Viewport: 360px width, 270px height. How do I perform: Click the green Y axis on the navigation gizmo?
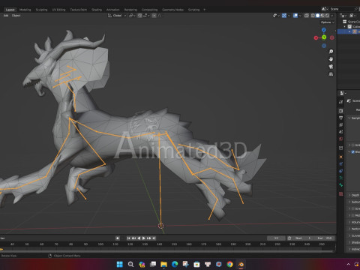coord(324,37)
